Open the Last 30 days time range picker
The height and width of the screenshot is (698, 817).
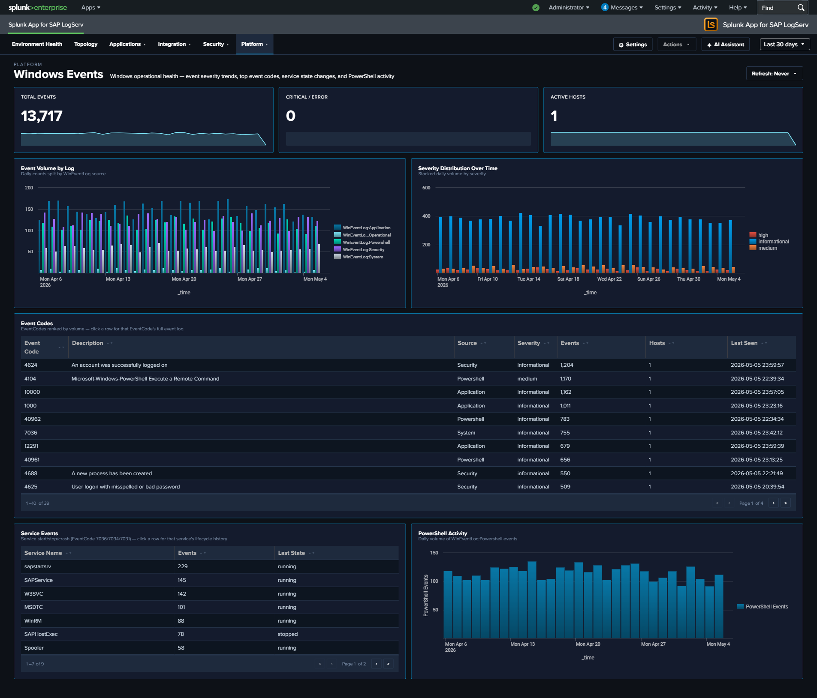pos(785,45)
